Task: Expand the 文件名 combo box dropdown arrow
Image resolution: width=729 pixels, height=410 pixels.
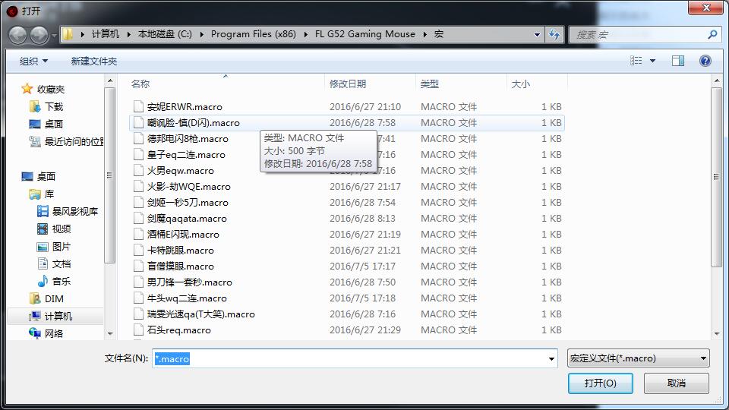Action: (x=551, y=358)
